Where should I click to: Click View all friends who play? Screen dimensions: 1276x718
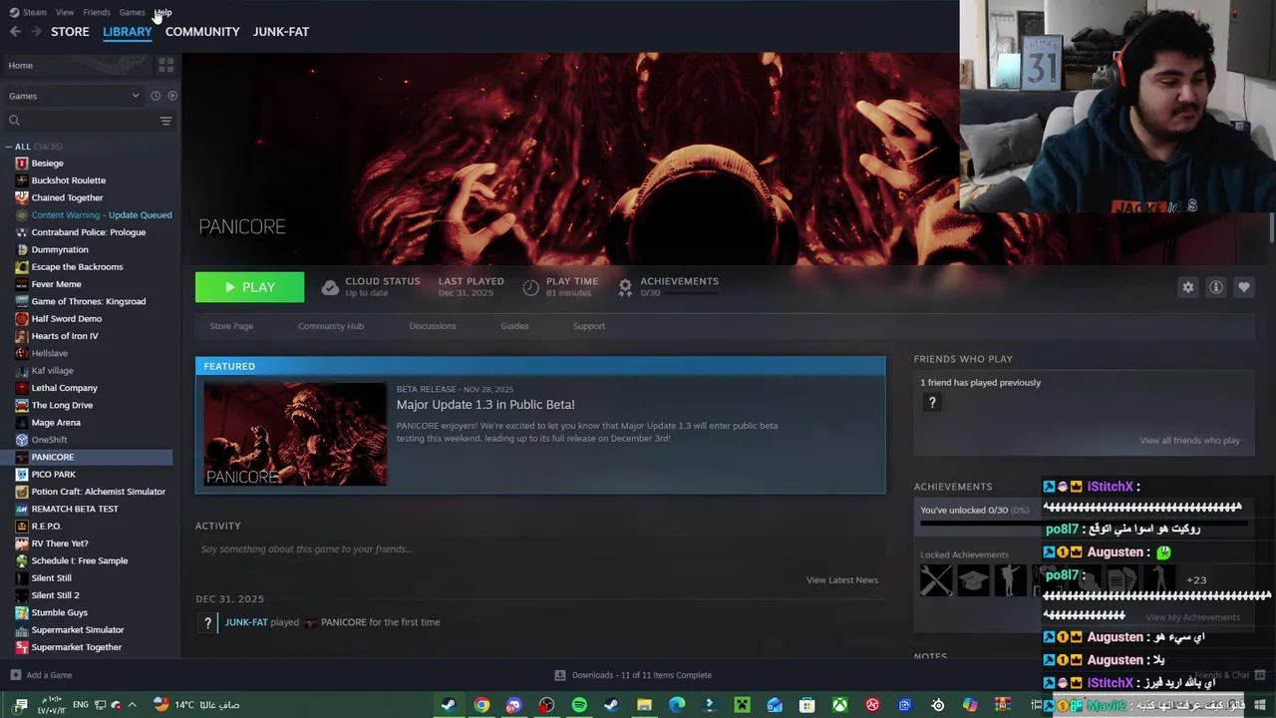(x=1190, y=441)
